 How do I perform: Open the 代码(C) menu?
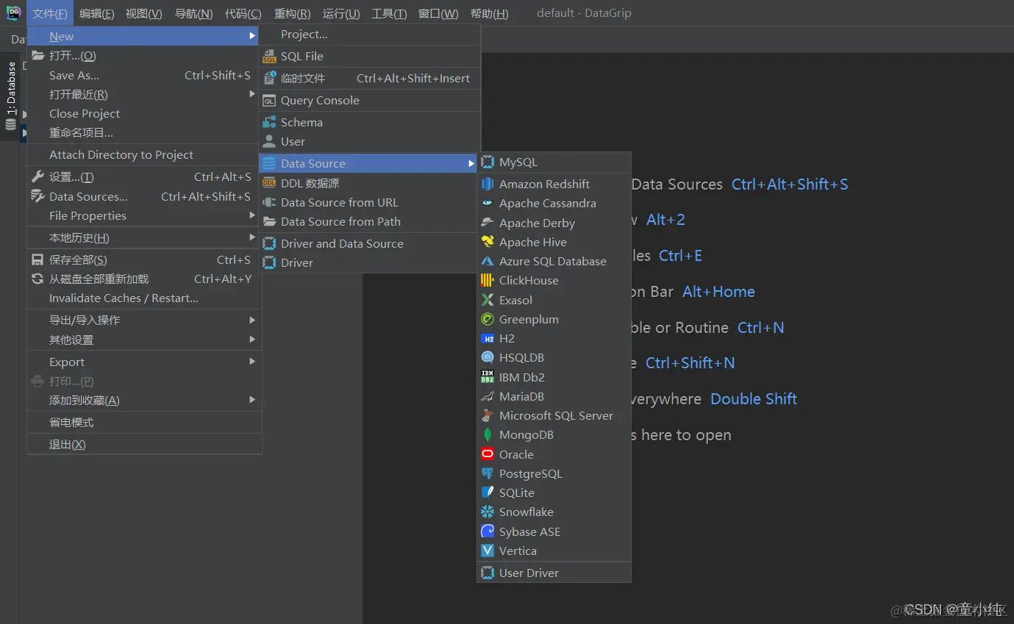(x=243, y=13)
